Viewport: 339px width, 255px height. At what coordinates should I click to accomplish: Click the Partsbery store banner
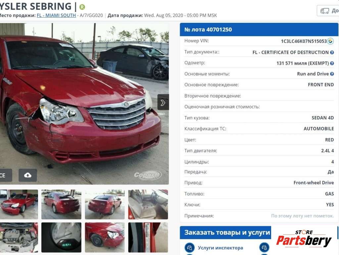[x=304, y=238]
